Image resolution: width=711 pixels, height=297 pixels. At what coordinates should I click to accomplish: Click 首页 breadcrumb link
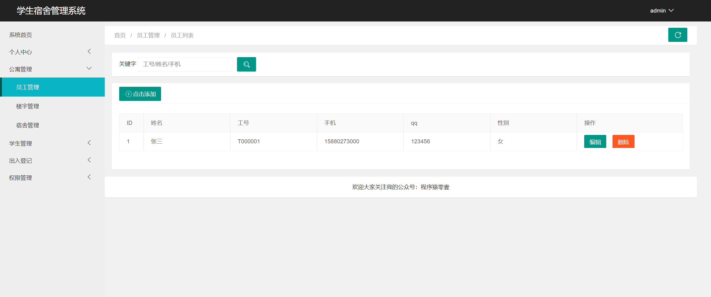(x=120, y=35)
